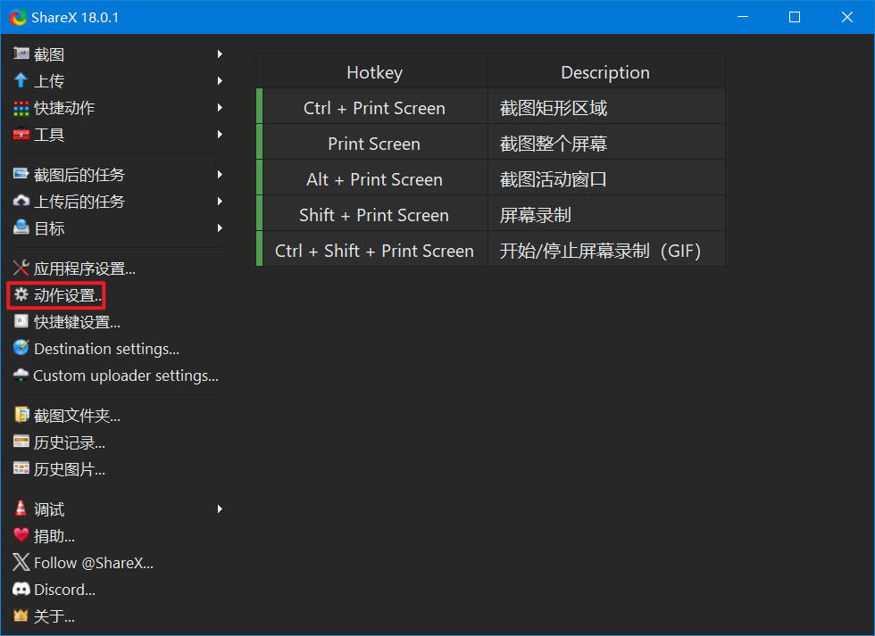Screen dimensions: 875x636
Task: Open 应用程序设置 menu item
Action: click(x=84, y=268)
